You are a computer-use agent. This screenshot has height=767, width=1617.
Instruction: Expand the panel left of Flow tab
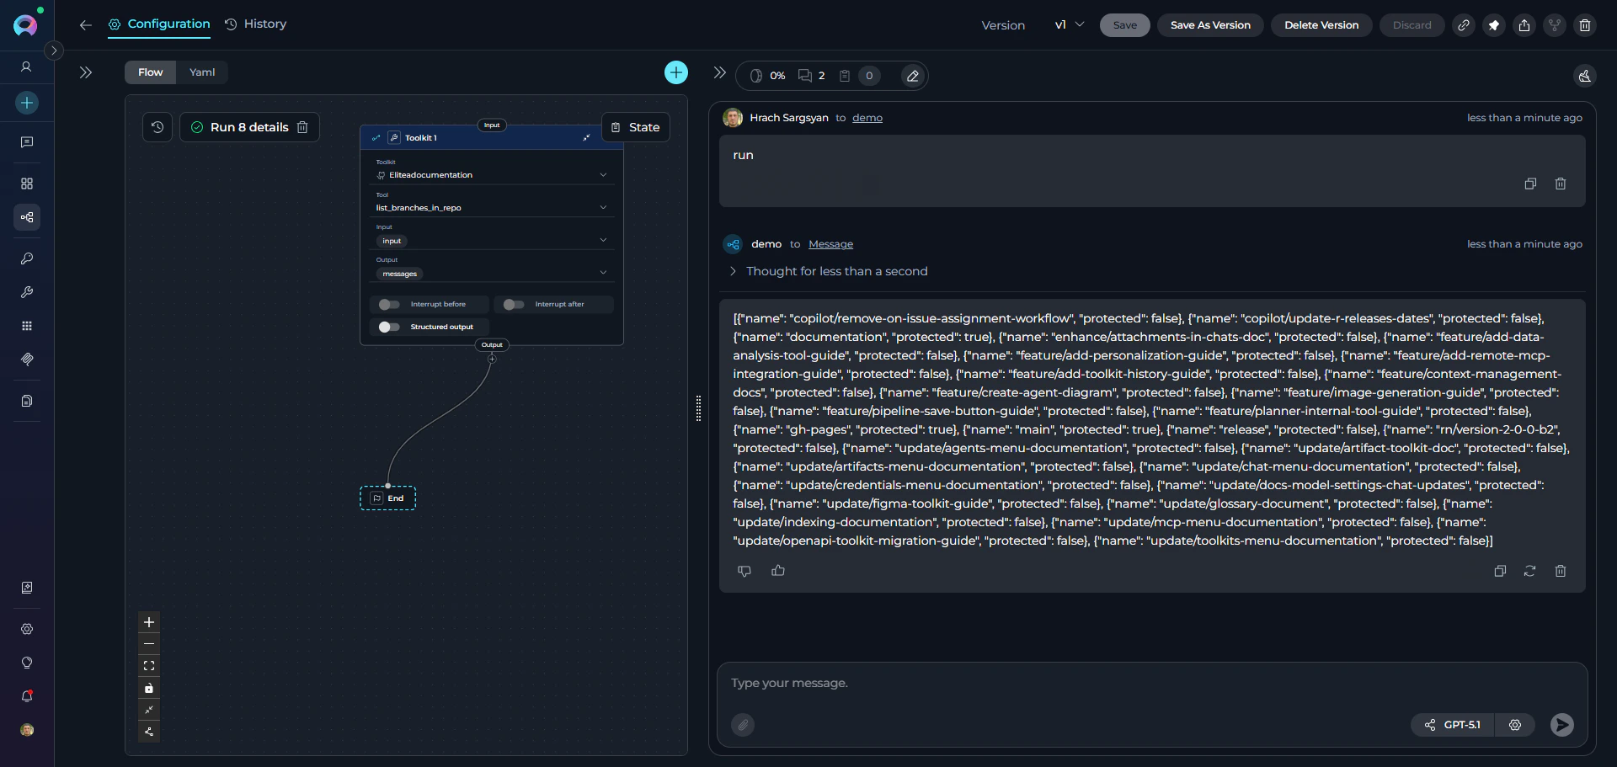[x=86, y=72]
